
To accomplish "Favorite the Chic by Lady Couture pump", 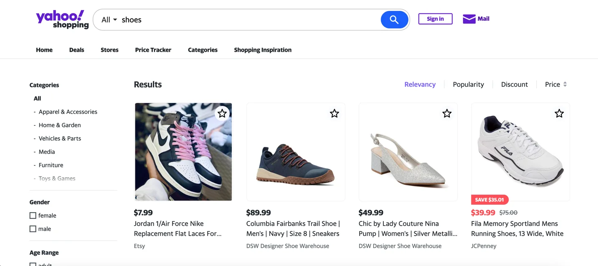I will pyautogui.click(x=446, y=113).
